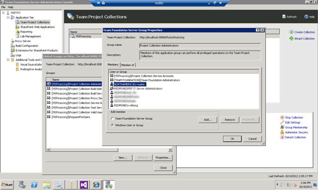The height and width of the screenshot is (190, 318).
Task: Click the dialog help question-mark button
Action: coord(257,30)
